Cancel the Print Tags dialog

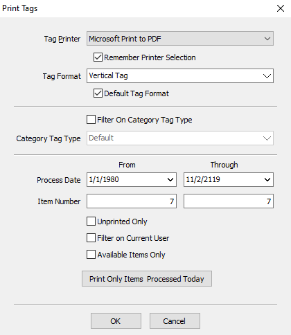pyautogui.click(x=175, y=321)
